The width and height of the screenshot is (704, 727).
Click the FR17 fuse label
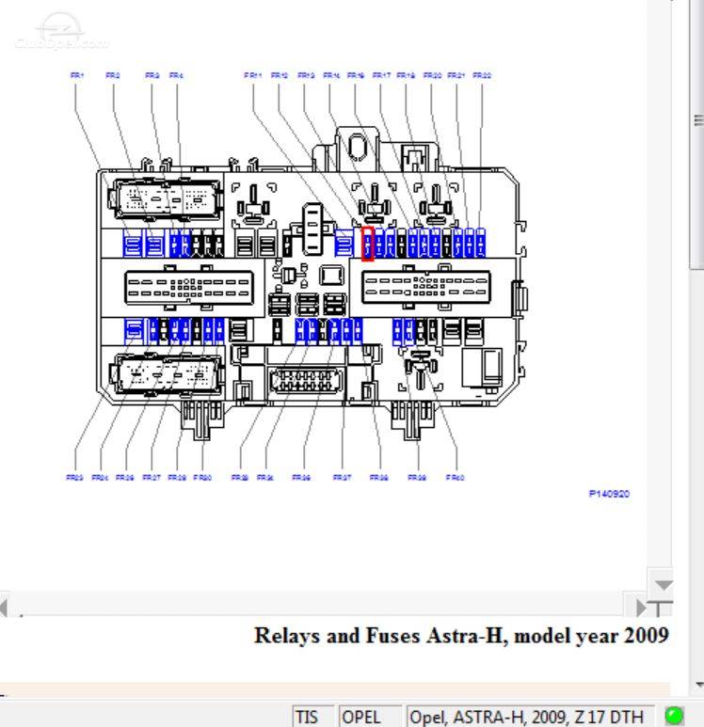click(381, 75)
